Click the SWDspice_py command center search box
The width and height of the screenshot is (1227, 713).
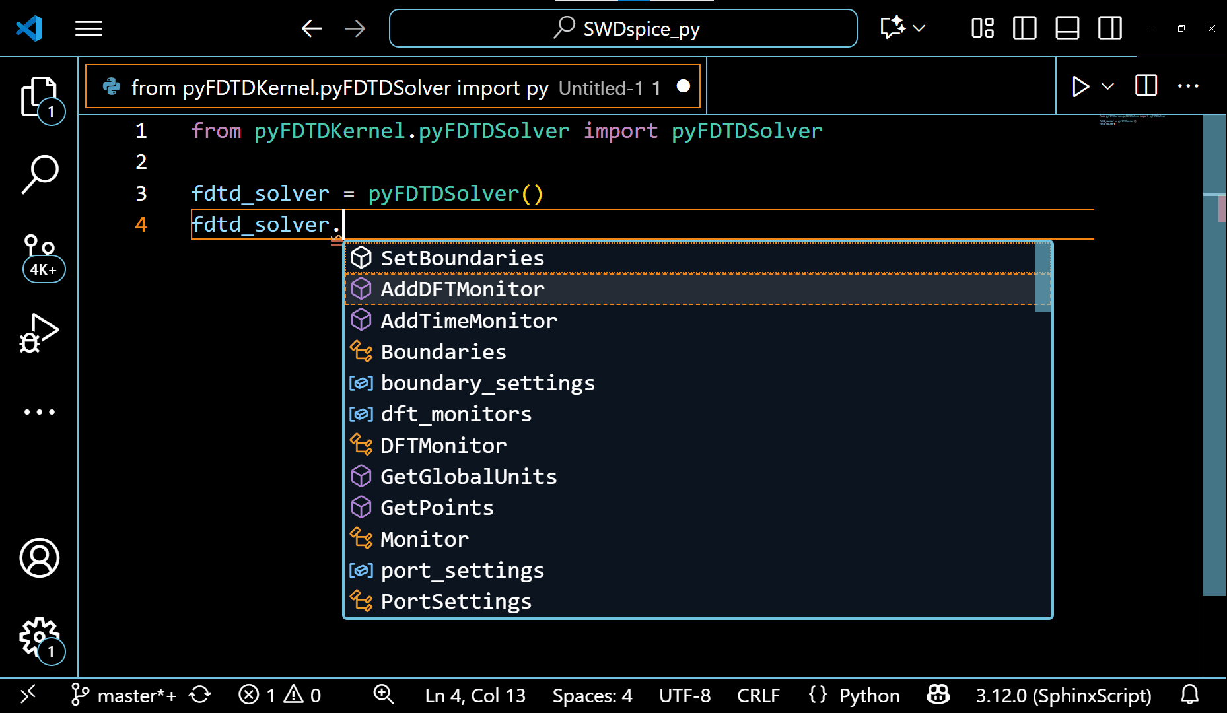click(623, 28)
